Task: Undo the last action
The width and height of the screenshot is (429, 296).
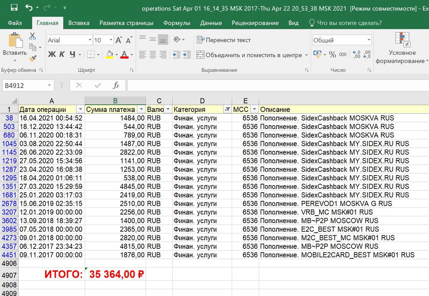Action: pyautogui.click(x=29, y=8)
